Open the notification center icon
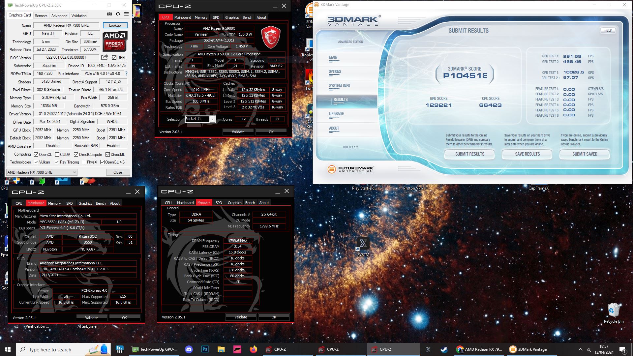This screenshot has height=356, width=633. (622, 349)
